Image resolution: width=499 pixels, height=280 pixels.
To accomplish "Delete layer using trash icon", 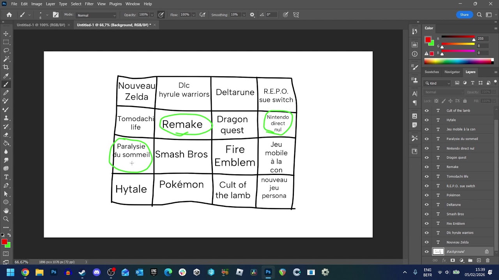I will point(488,260).
